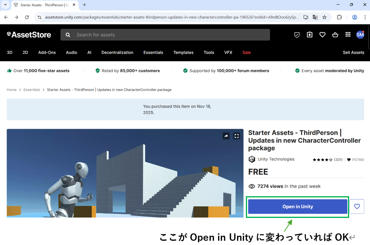Go forward in browser
Screen dimensions: 370x245
click(x=16, y=17)
